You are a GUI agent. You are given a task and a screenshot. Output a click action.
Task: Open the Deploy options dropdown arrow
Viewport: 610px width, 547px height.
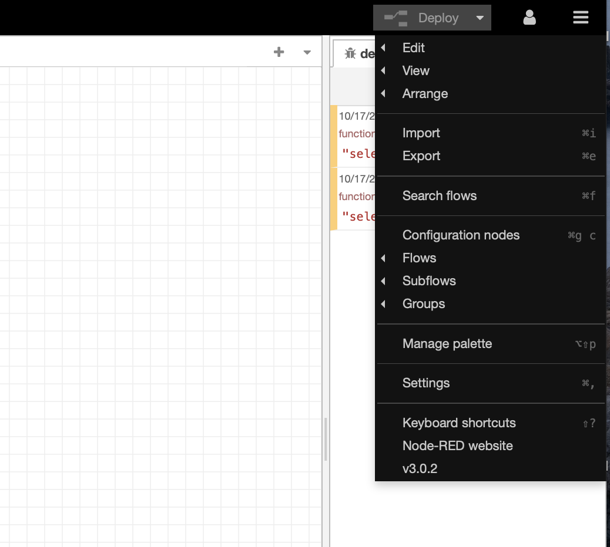(480, 18)
